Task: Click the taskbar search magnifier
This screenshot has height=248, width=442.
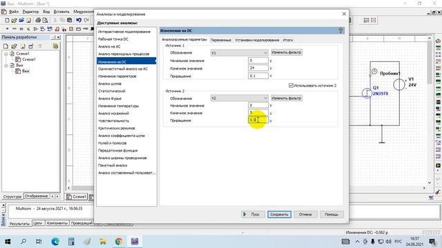Action: tap(23, 241)
